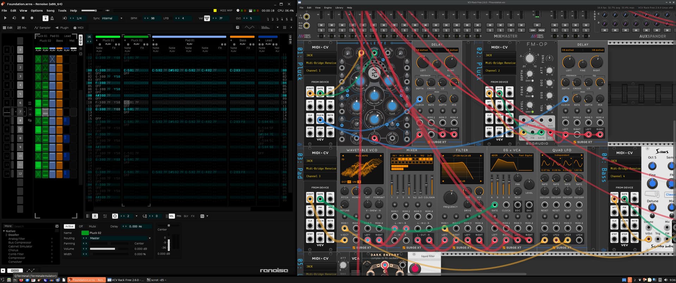
Task: Collapse the Native device group
Action: (4, 231)
